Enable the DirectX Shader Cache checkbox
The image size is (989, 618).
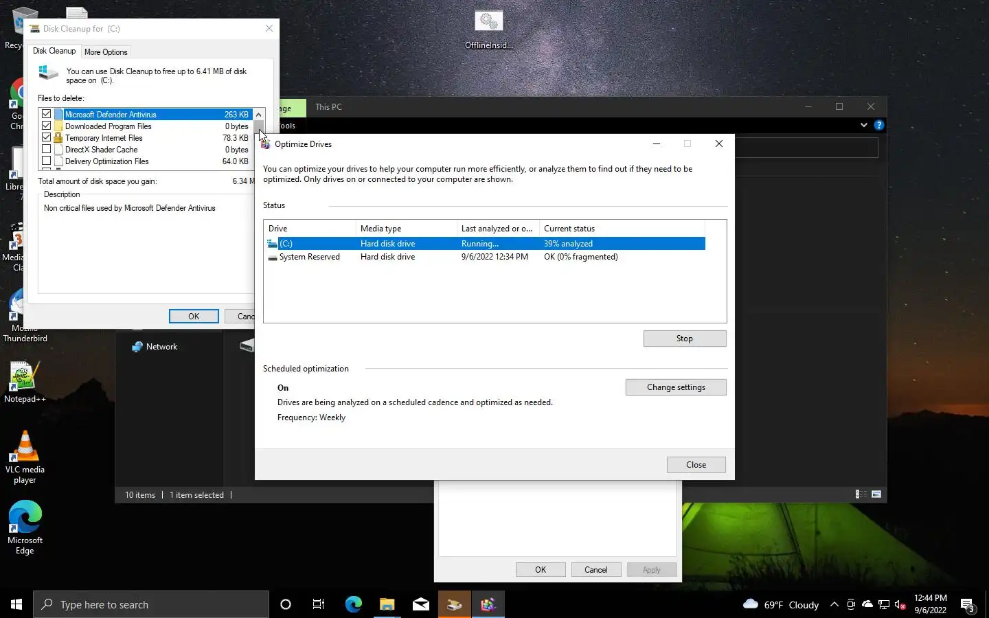click(46, 149)
